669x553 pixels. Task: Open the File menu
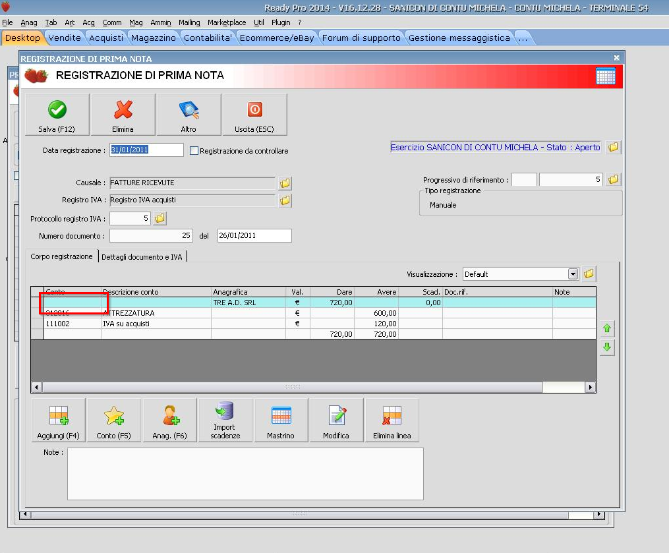pyautogui.click(x=8, y=22)
